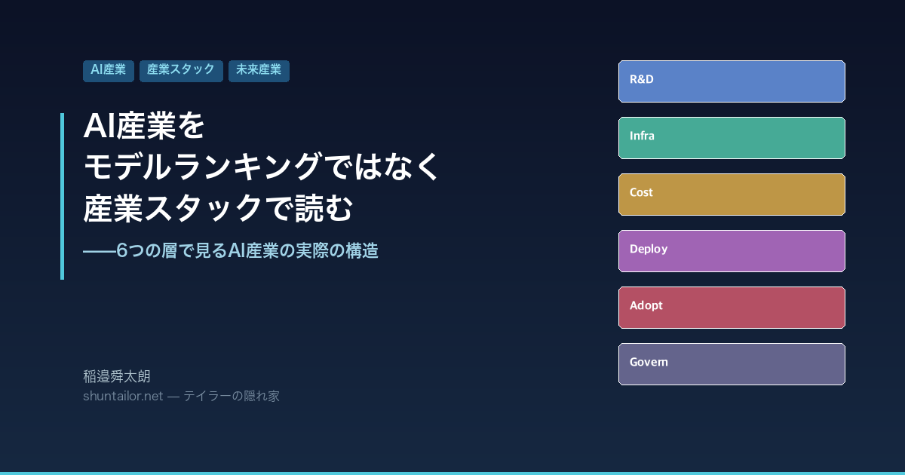
Task: Select the blue R&D layer block
Action: 732,81
